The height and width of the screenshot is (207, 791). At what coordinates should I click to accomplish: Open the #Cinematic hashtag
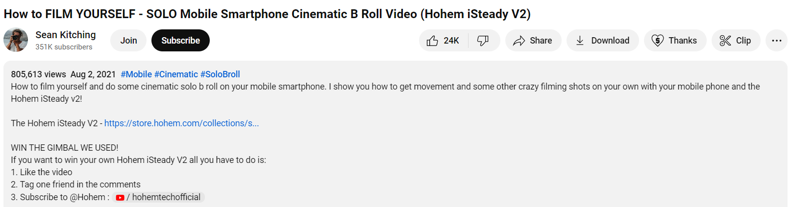[x=176, y=74]
